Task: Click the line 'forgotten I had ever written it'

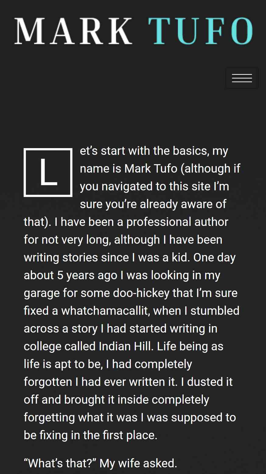Action: pyautogui.click(x=101, y=382)
